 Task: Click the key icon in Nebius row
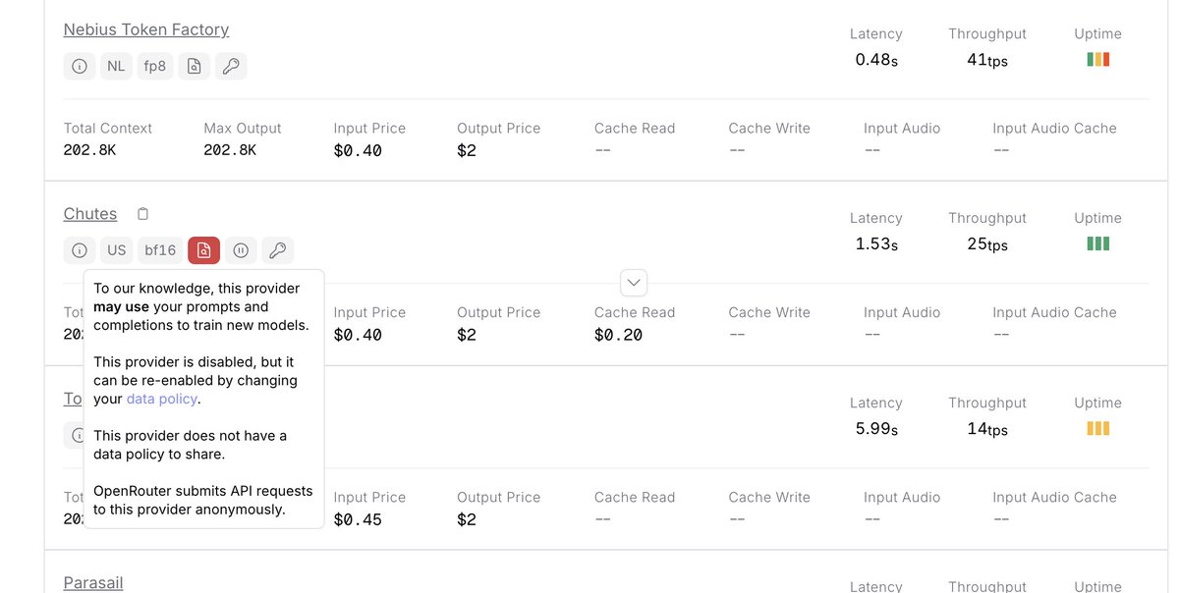(231, 66)
